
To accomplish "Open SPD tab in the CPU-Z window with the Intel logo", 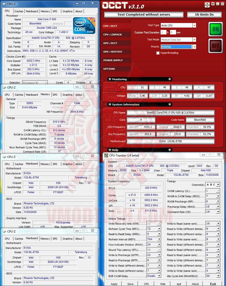I will click(55, 11).
